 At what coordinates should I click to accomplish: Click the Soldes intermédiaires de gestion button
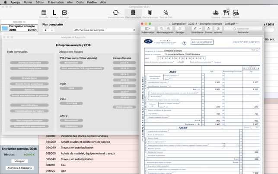click(x=29, y=96)
